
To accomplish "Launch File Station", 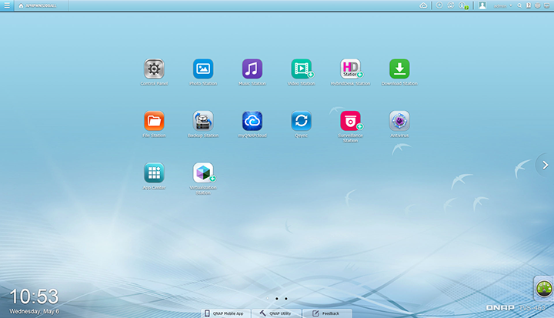I will coord(154,121).
